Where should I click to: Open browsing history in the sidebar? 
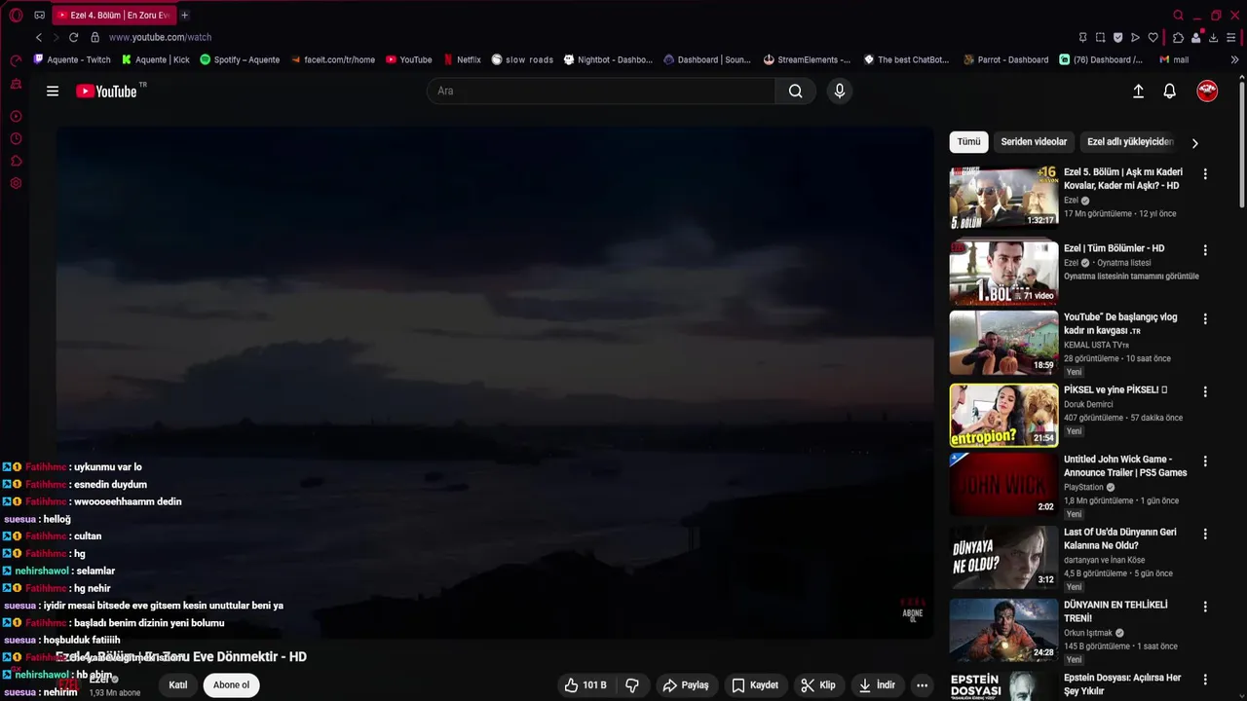16,138
